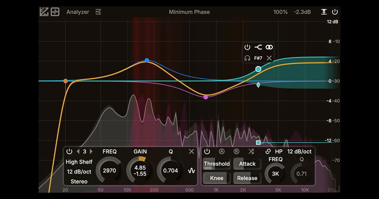Delete band F#7 with its X button
The height and width of the screenshot is (199, 379).
pos(269,58)
